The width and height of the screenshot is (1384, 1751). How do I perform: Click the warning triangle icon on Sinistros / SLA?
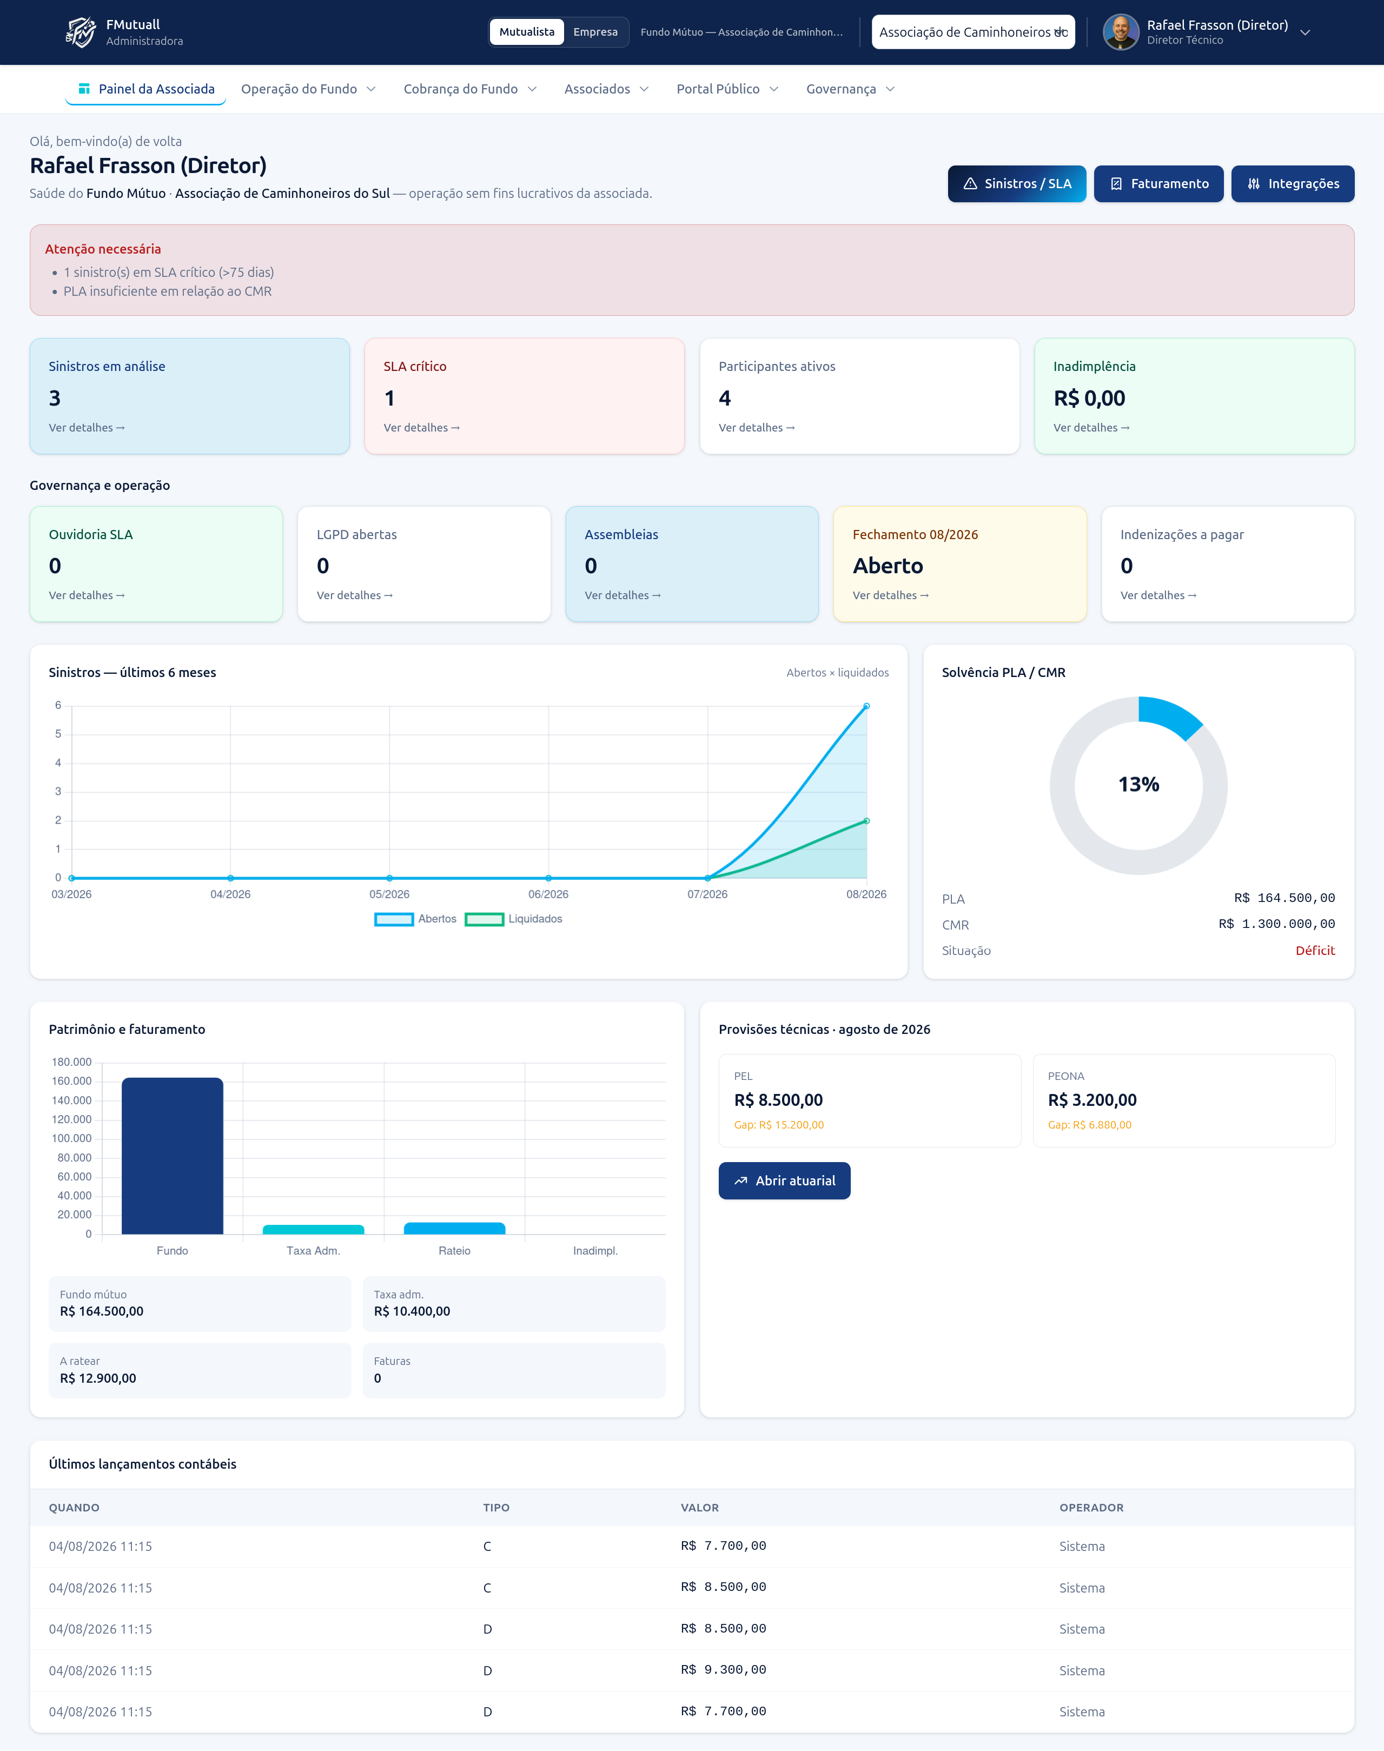point(970,184)
